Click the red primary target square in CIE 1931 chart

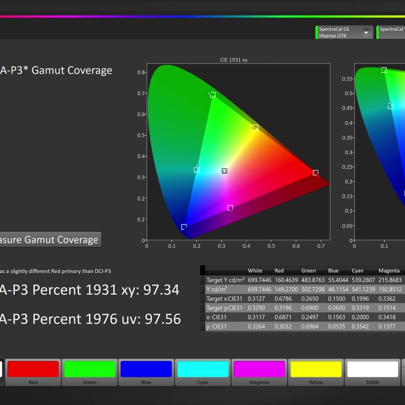coord(316,173)
